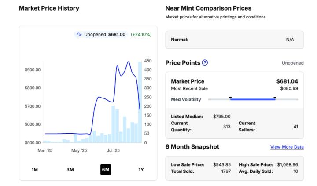The height and width of the screenshot is (186, 317).
Task: Select the 6M time range
Action: pyautogui.click(x=105, y=169)
